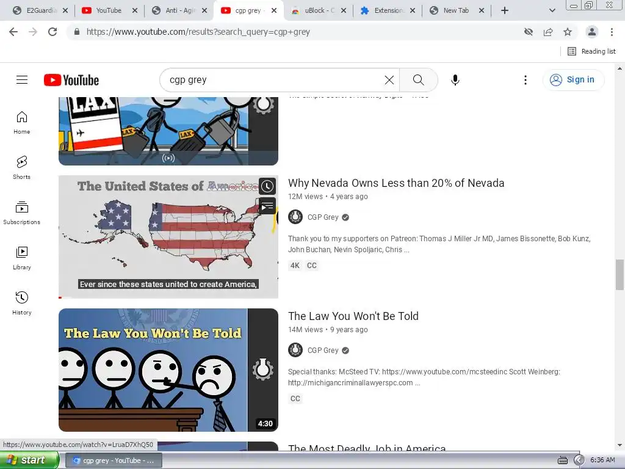
Task: Click CGP Grey avatar under Nevada video
Action: (x=295, y=217)
